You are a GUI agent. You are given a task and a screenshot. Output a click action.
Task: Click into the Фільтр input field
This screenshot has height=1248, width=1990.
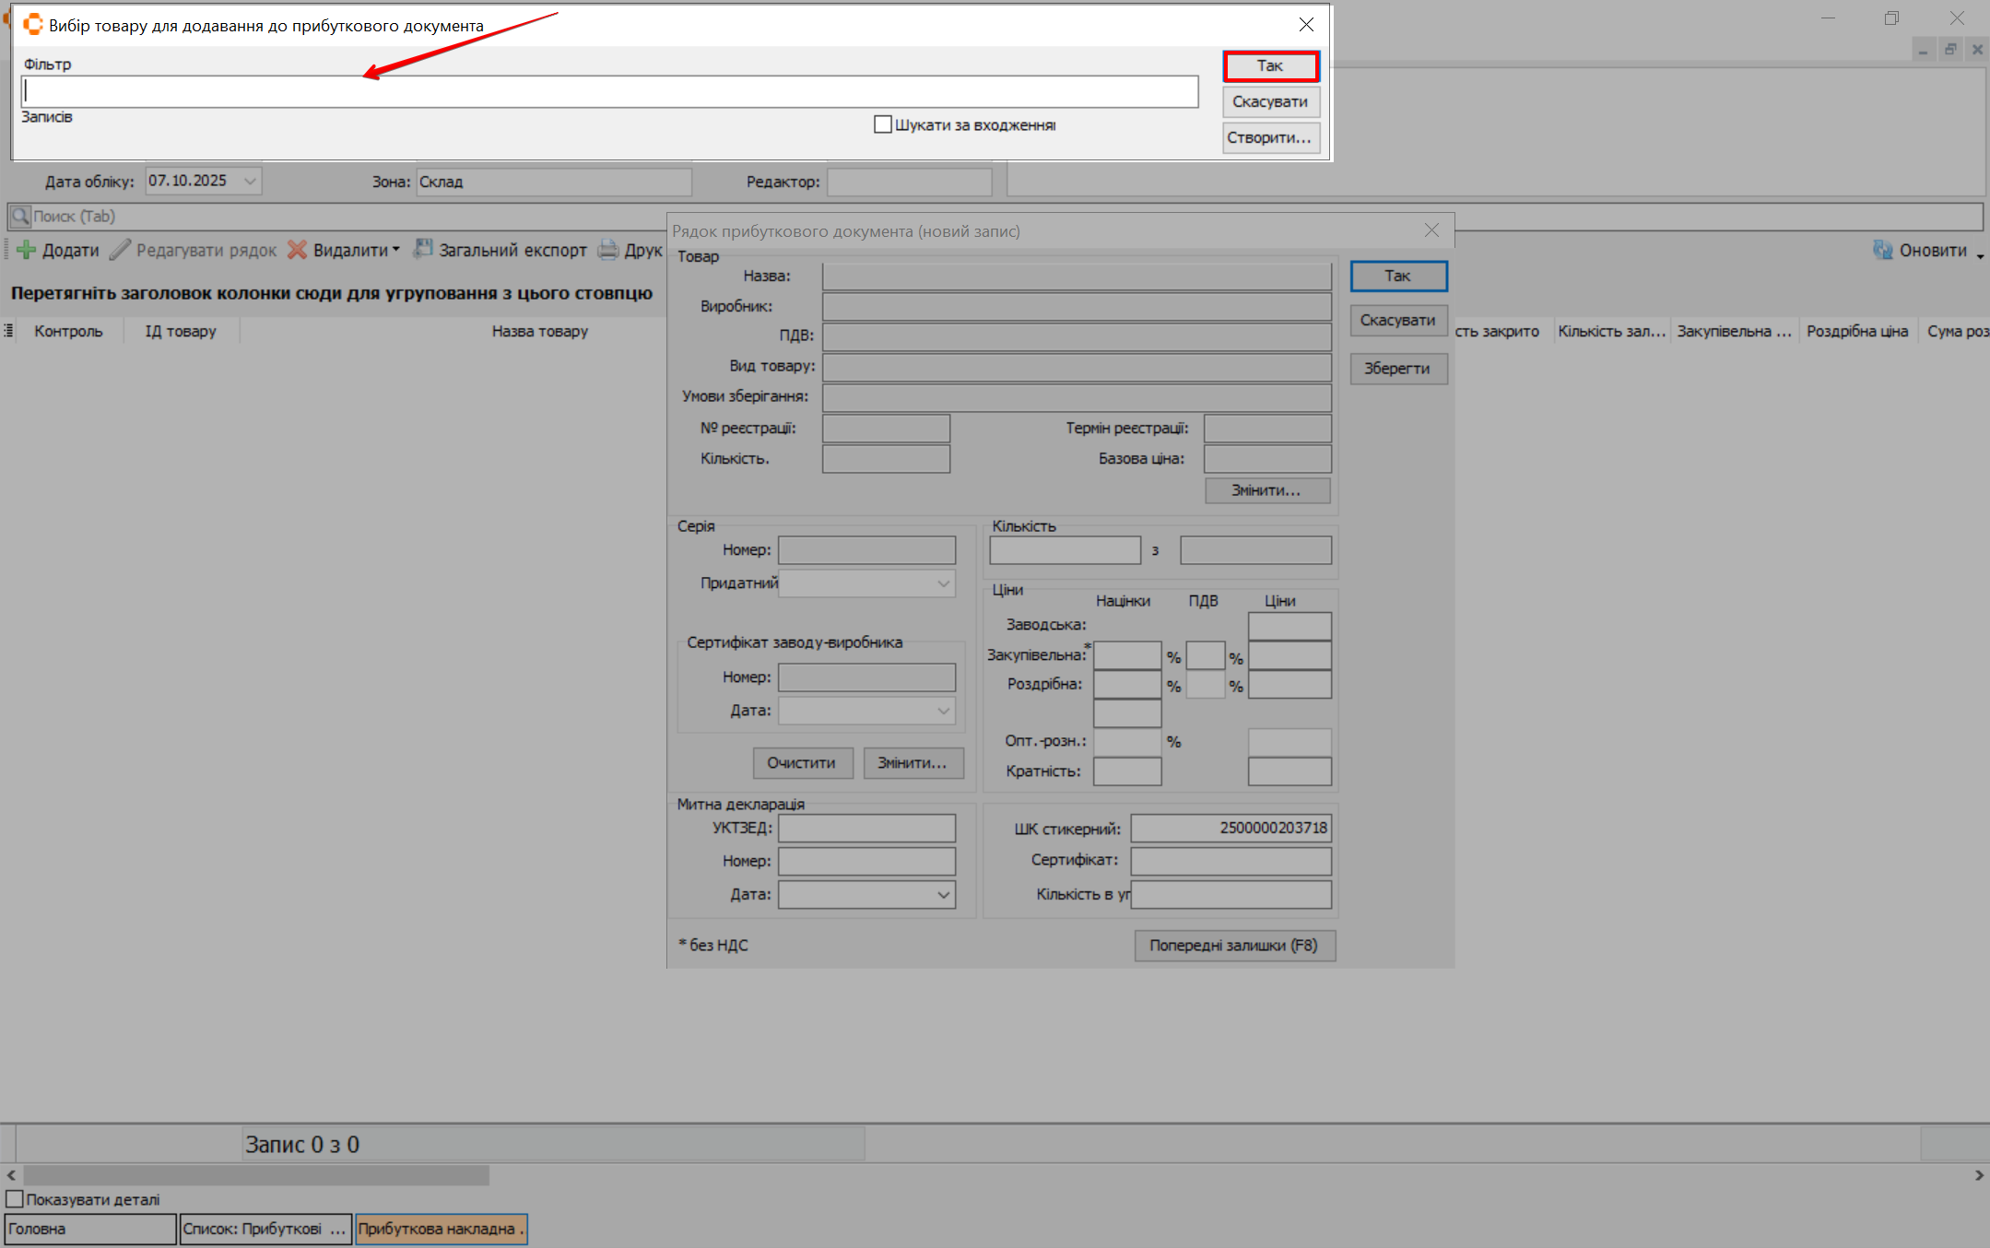[608, 91]
